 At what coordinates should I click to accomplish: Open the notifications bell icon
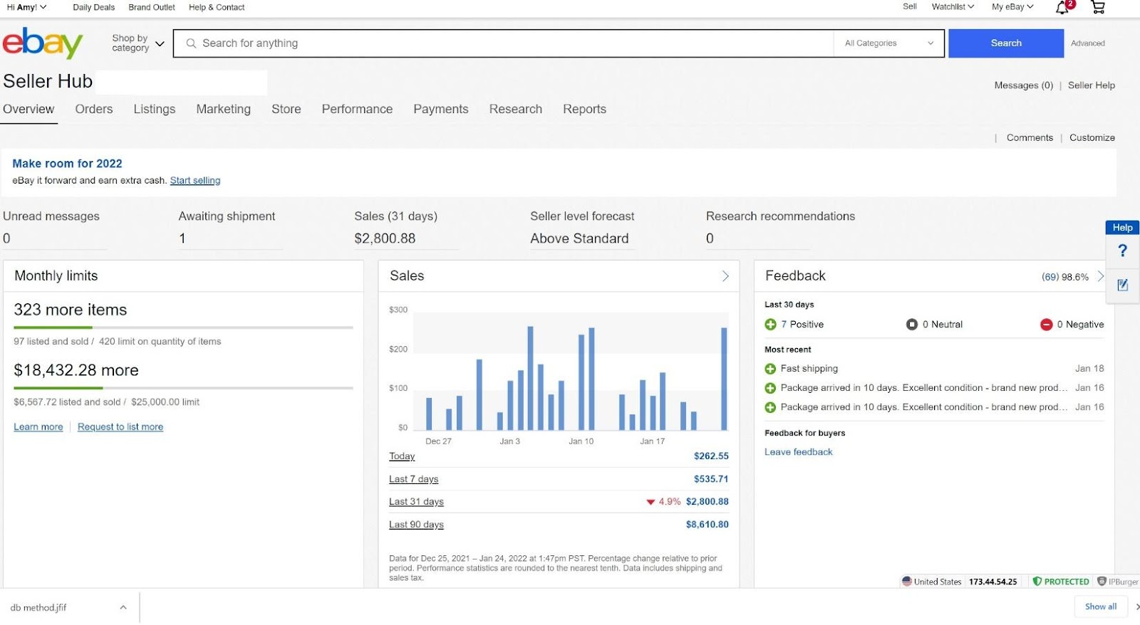point(1062,8)
